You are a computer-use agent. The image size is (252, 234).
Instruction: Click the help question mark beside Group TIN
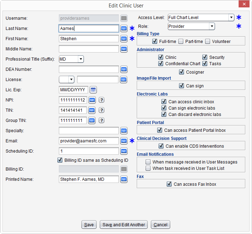[x=101, y=121]
